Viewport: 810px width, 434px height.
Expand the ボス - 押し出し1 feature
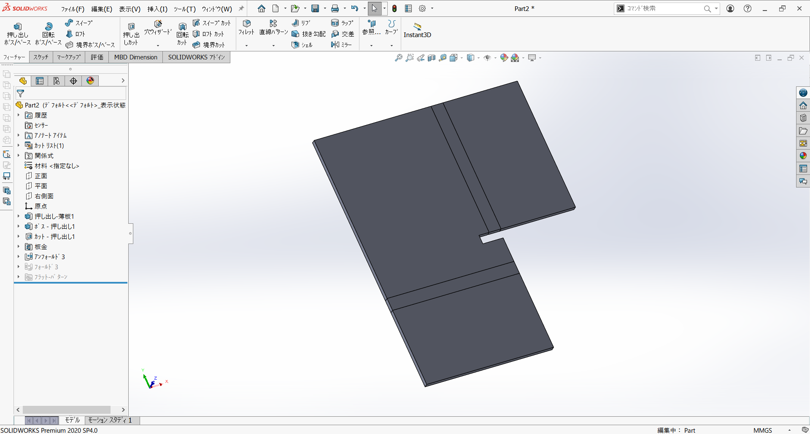[19, 226]
